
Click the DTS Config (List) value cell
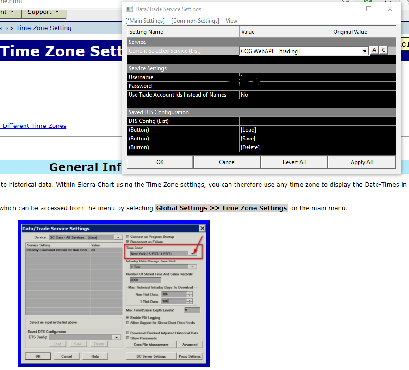(285, 121)
